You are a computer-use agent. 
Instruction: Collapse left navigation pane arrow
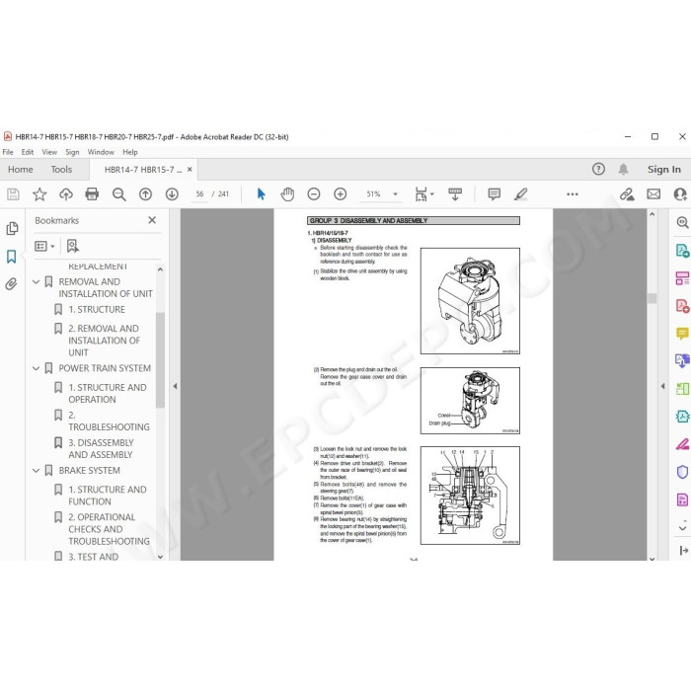point(175,386)
